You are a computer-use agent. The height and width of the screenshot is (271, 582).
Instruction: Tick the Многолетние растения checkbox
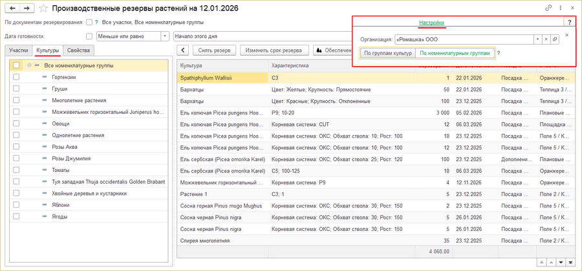click(x=16, y=100)
